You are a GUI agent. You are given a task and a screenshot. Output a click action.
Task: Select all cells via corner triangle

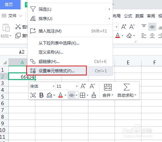coord(4,62)
